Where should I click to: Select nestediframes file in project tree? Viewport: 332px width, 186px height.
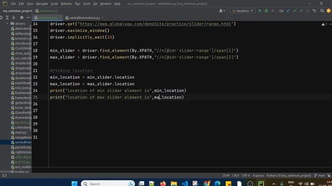21,143
